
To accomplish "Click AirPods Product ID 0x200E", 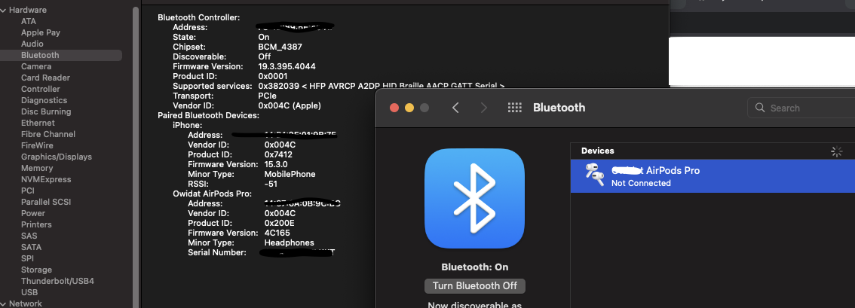I will 280,223.
